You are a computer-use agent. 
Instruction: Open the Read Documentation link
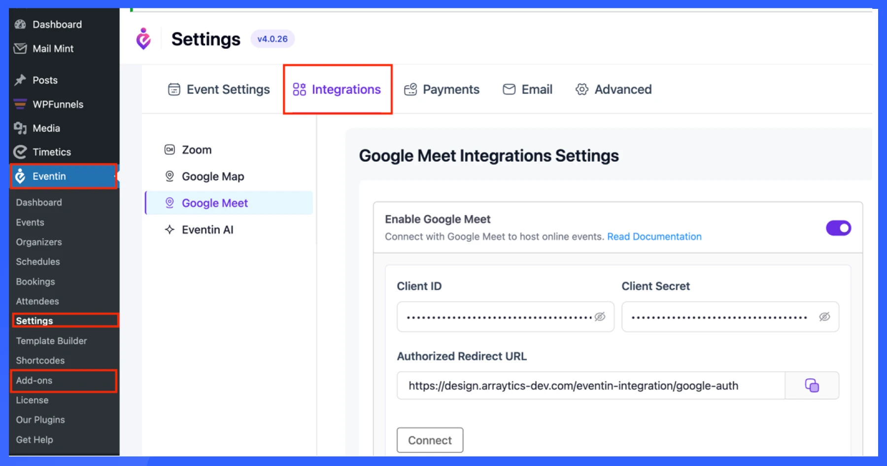[654, 237]
